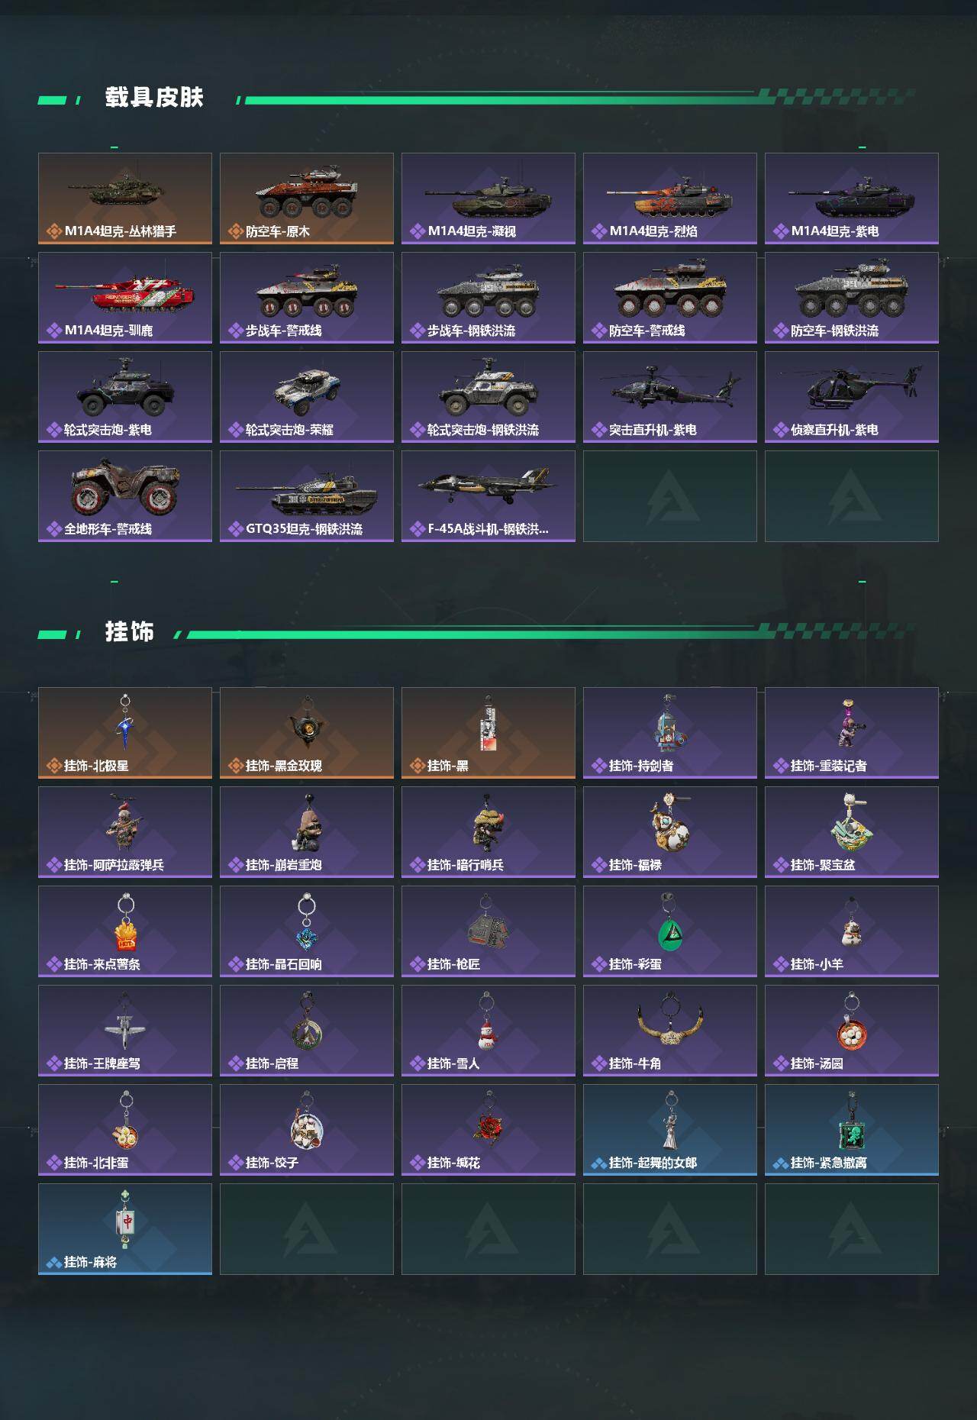This screenshot has width=977, height=1420.
Task: Click the 轮式突击炮-荣耀 vehicle card
Action: (x=307, y=397)
